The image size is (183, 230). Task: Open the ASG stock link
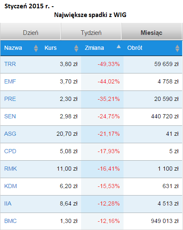pyautogui.click(x=10, y=134)
